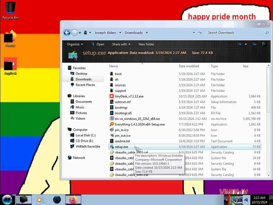Select readme.txt
The width and height of the screenshot is (273, 205).
coord(122,141)
